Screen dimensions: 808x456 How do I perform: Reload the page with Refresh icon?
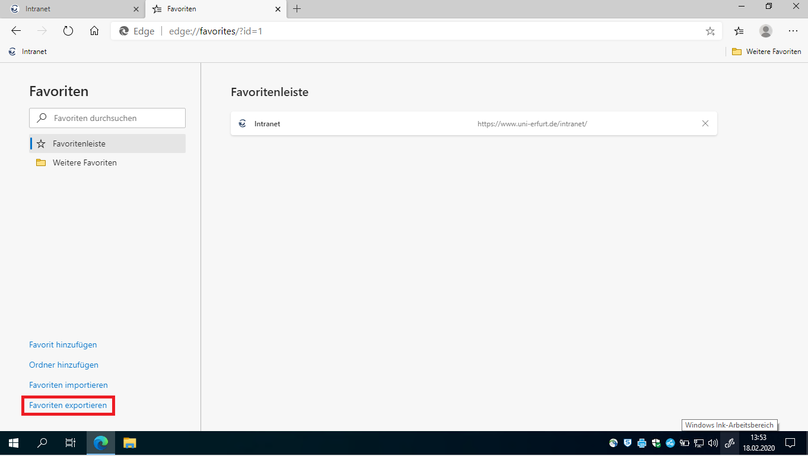[x=68, y=31]
